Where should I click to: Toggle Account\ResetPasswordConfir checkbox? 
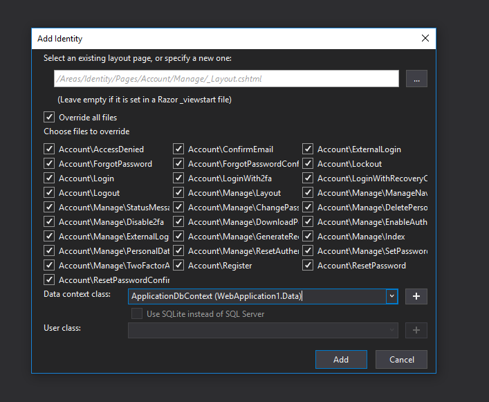(49, 280)
